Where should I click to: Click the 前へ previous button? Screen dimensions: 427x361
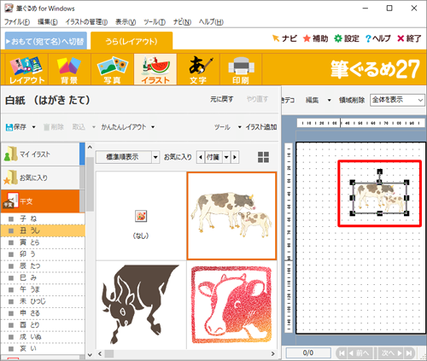tap(360, 353)
